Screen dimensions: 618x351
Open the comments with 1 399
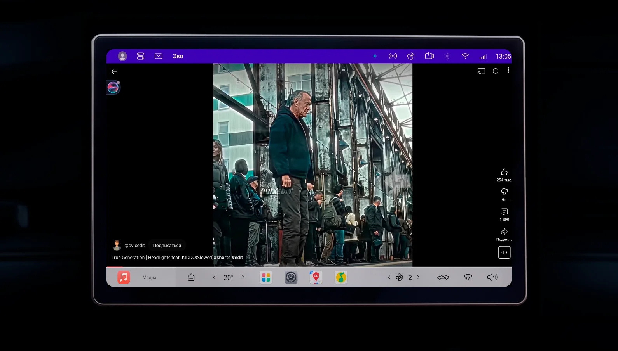point(504,214)
